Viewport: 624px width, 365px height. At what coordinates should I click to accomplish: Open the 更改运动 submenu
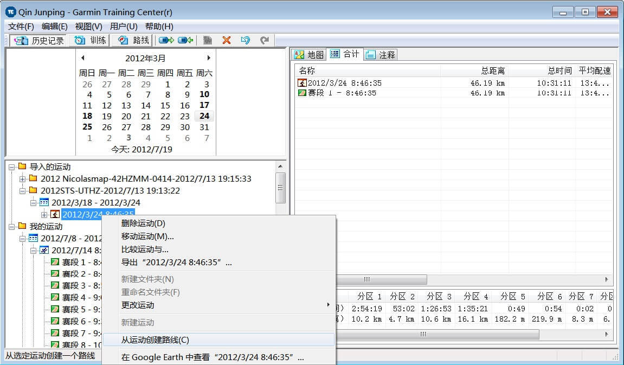218,305
